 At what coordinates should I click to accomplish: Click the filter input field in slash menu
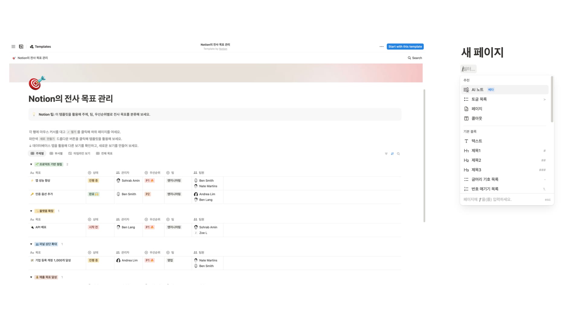(469, 69)
